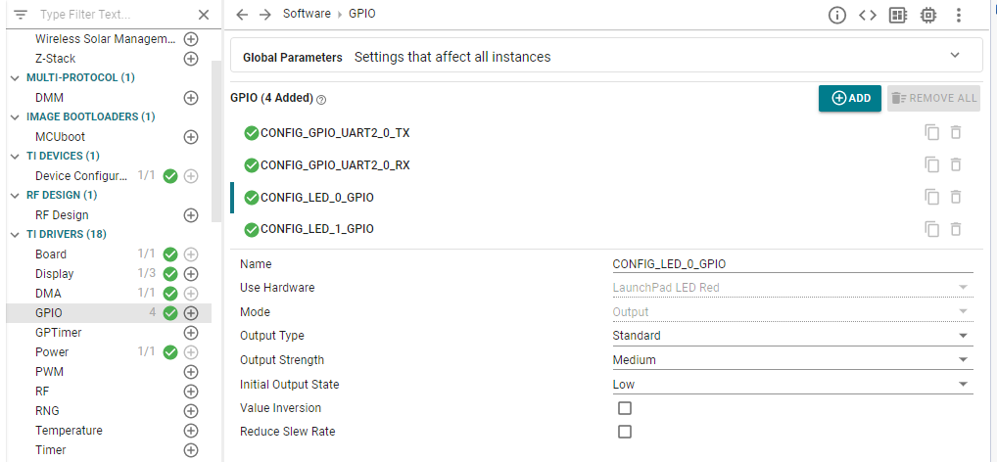Clear the filter text box
This screenshot has height=462, width=997.
[203, 15]
